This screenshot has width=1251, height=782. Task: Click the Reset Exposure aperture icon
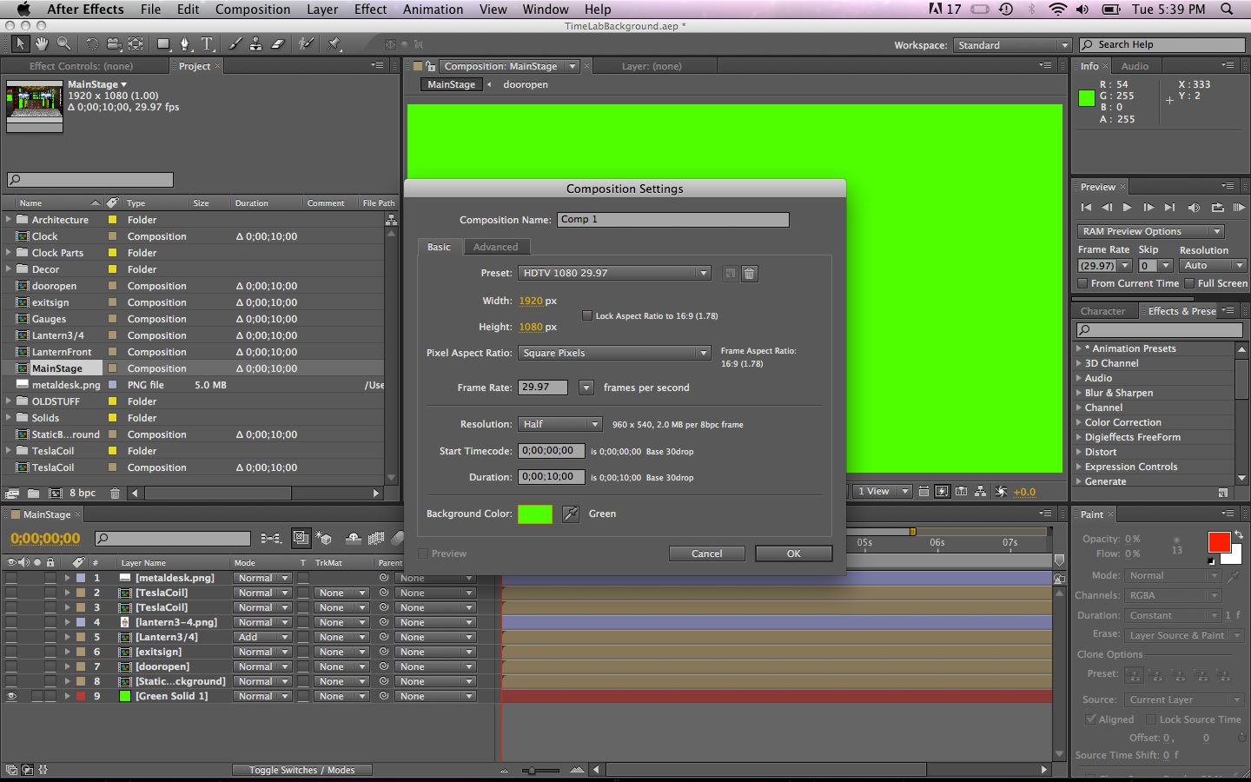pos(1001,492)
